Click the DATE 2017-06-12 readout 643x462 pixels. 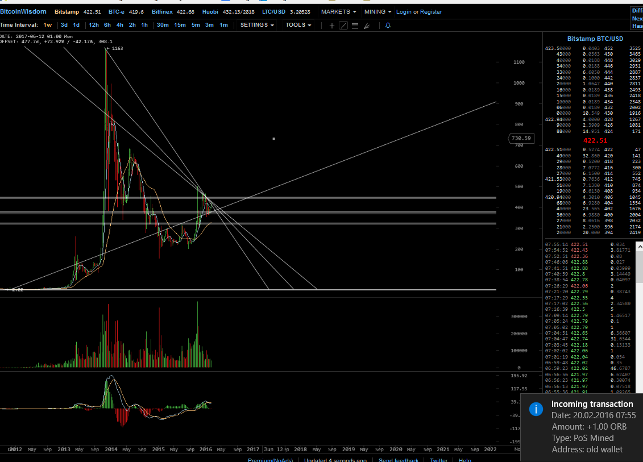coord(36,36)
